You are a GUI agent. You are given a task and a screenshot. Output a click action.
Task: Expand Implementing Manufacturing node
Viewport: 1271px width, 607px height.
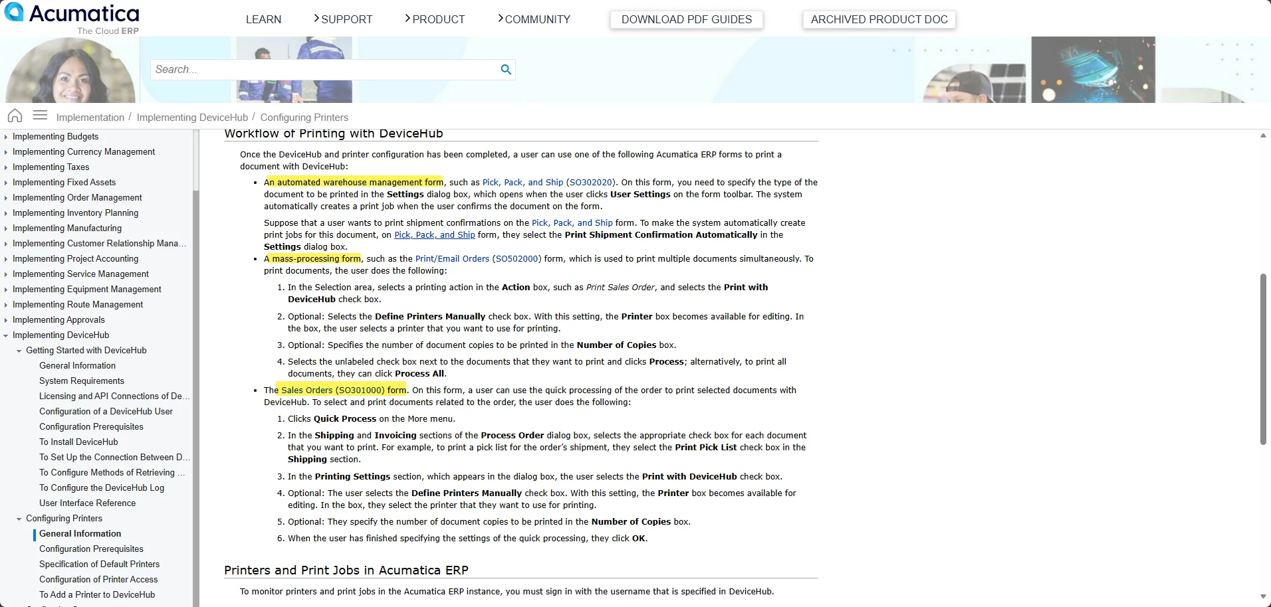[x=6, y=228]
